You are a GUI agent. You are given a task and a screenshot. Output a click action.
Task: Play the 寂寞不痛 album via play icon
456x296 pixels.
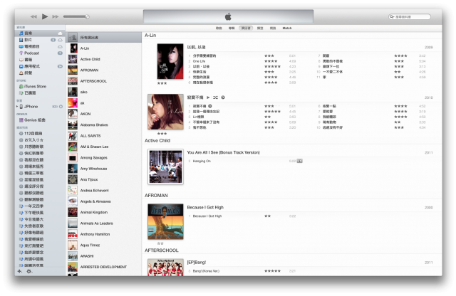pyautogui.click(x=208, y=97)
